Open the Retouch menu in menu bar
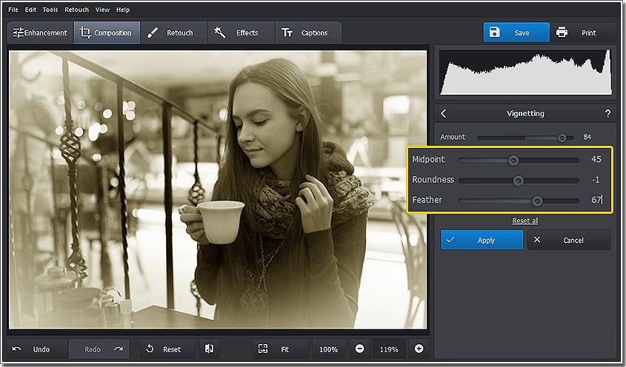 click(76, 10)
